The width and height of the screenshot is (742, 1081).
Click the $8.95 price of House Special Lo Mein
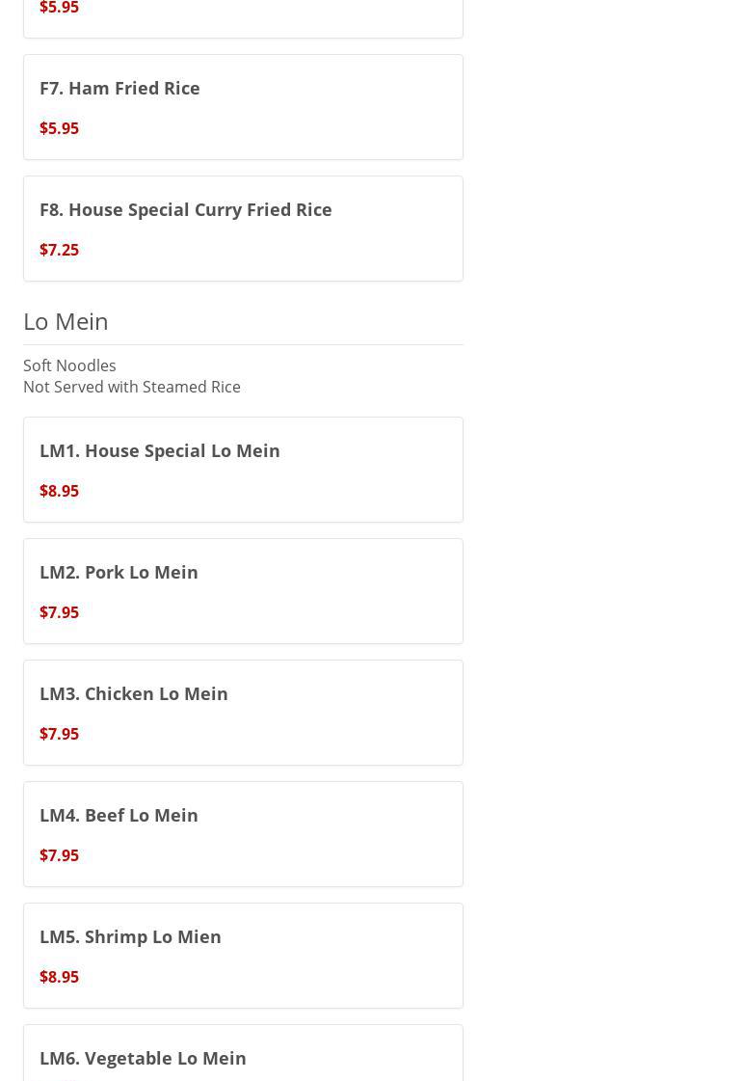[59, 491]
